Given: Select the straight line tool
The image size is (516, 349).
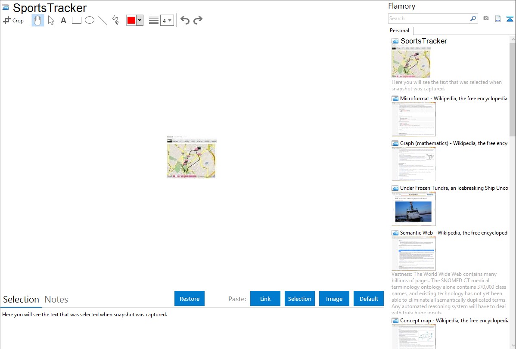Looking at the screenshot, I should point(103,20).
